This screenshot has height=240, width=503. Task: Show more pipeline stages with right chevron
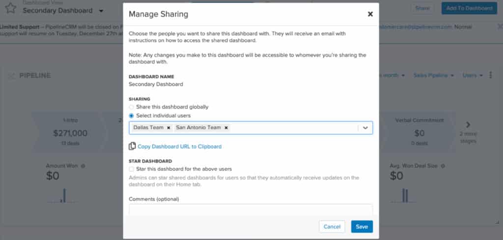pyautogui.click(x=468, y=124)
